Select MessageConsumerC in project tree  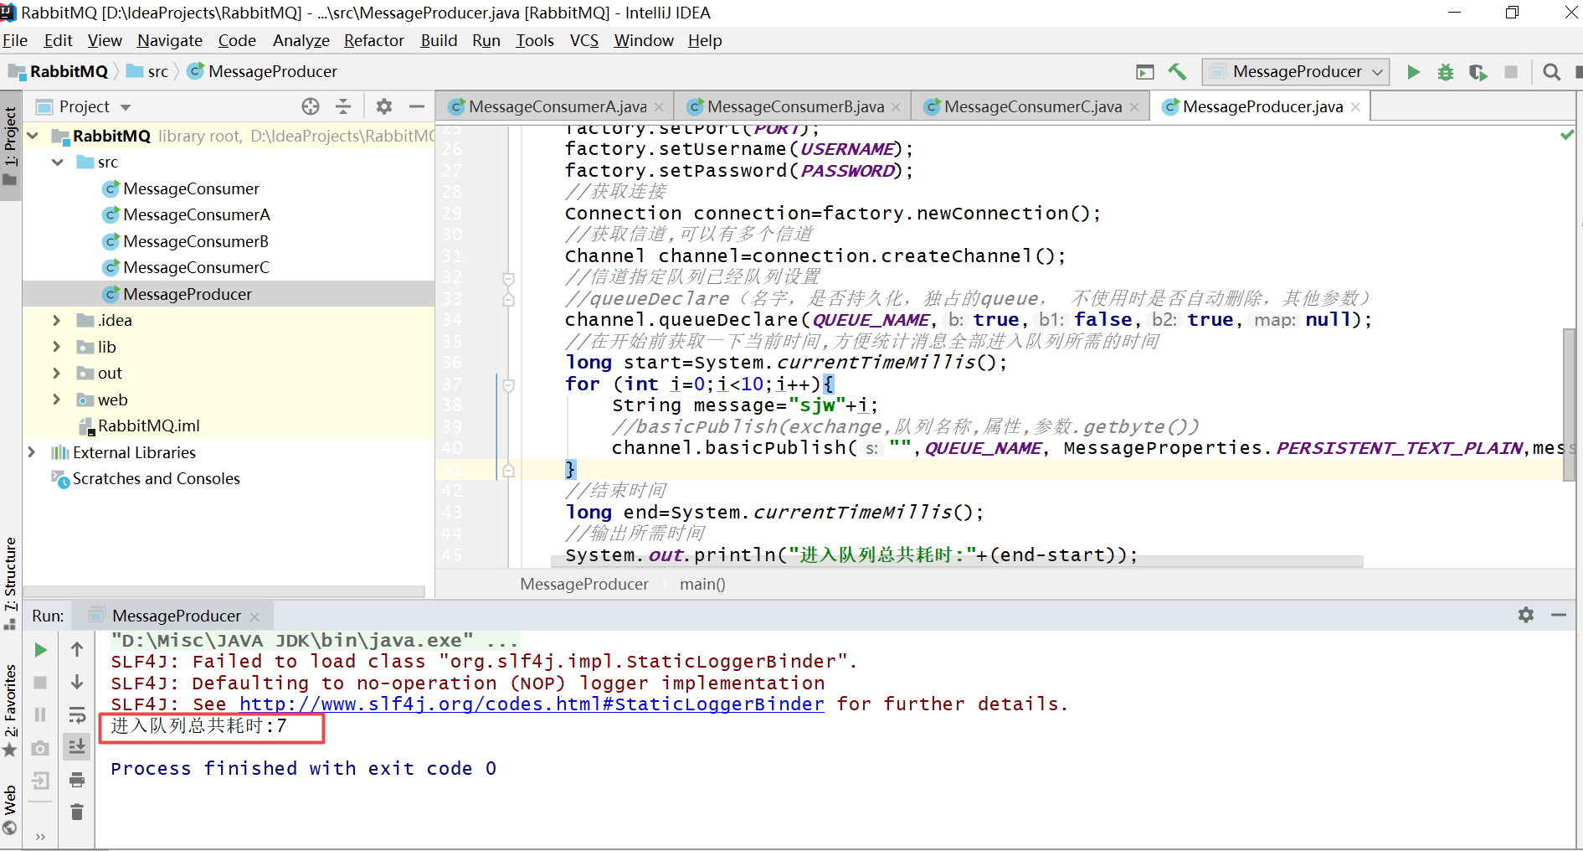click(x=196, y=268)
